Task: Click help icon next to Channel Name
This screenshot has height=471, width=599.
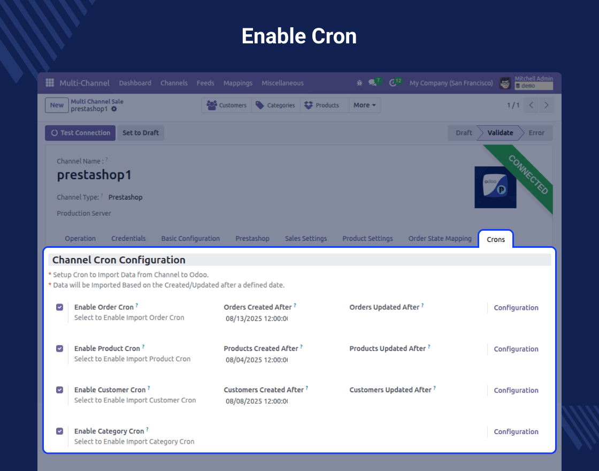Action: pos(106,159)
